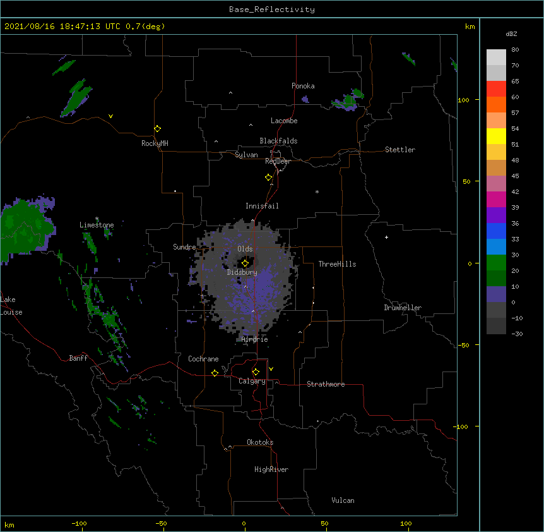Pick the magenta 39-42 dBZ legend swatch
Screen dimensions: 544x532
(496, 199)
